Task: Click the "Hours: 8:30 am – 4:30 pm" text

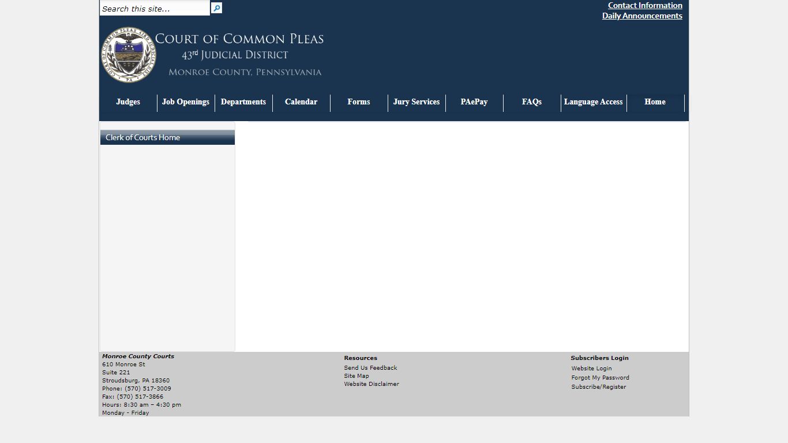Action: 141,405
